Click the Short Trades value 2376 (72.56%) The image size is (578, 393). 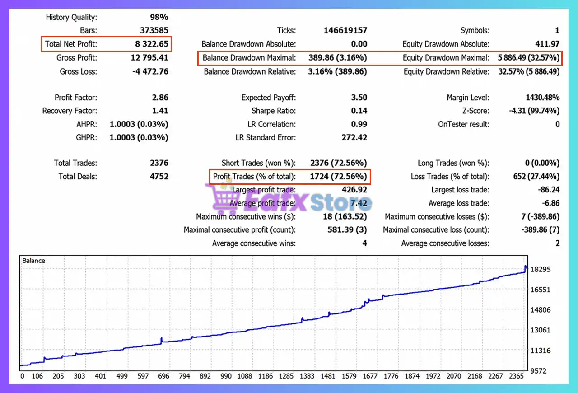click(339, 163)
